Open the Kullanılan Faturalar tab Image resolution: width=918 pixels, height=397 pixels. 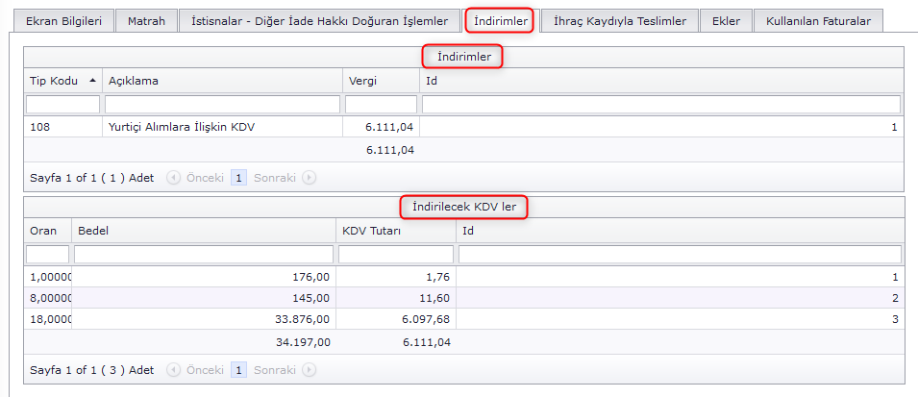pos(818,21)
